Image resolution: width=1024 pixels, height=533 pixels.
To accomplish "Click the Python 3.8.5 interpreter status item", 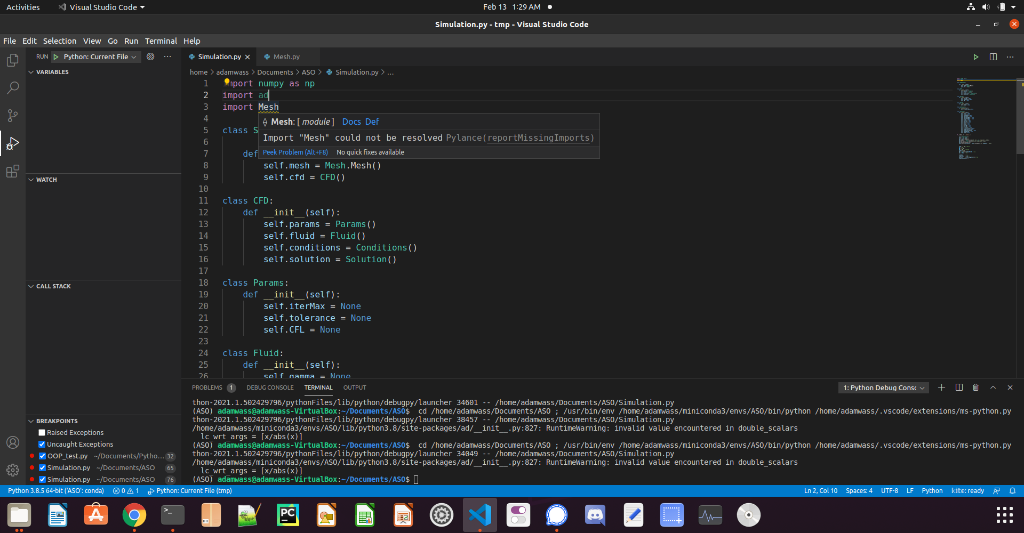I will 56,491.
